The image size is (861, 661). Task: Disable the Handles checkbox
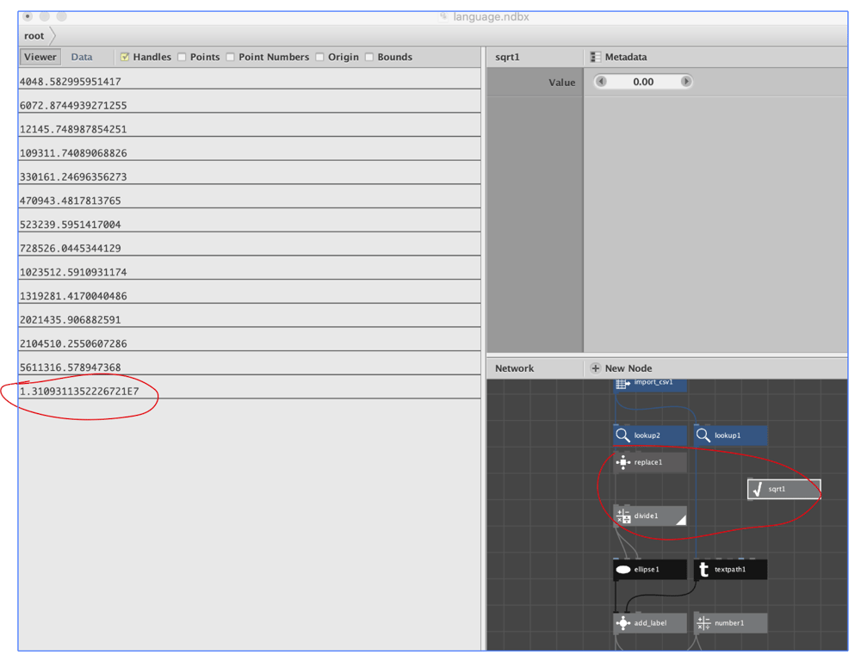[x=125, y=57]
